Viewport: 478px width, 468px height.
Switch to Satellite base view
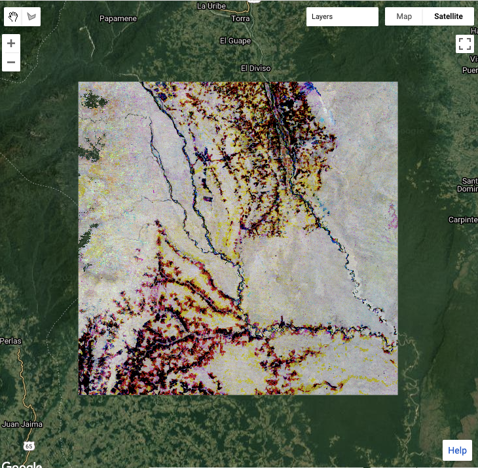[448, 16]
